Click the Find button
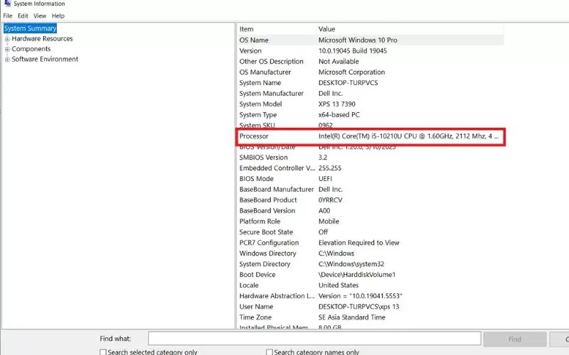Screen dimensions: 569x355 tap(515, 339)
